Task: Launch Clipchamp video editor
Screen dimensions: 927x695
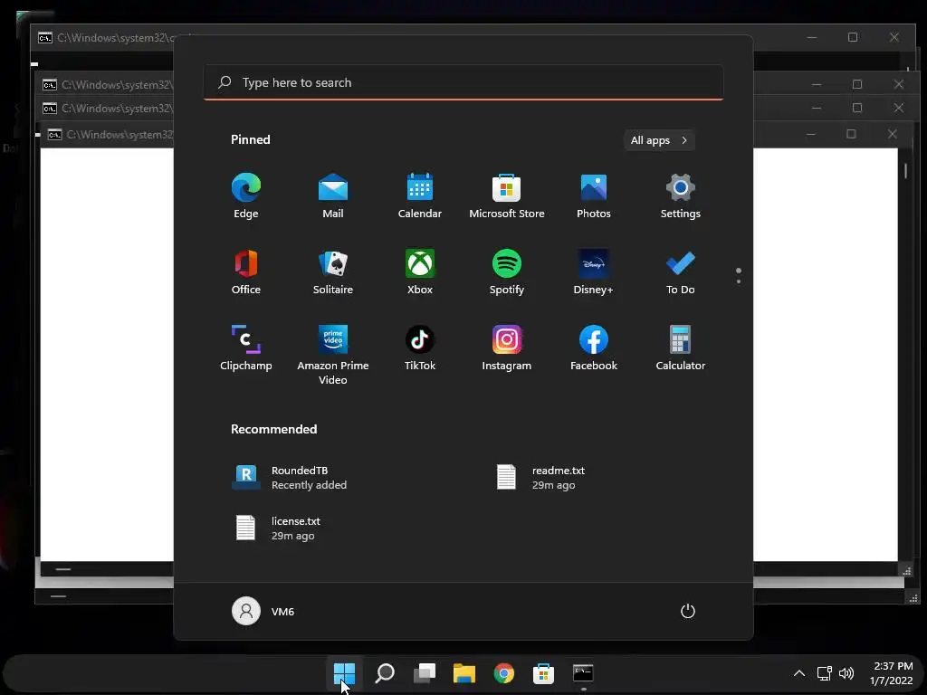Action: pos(246,348)
